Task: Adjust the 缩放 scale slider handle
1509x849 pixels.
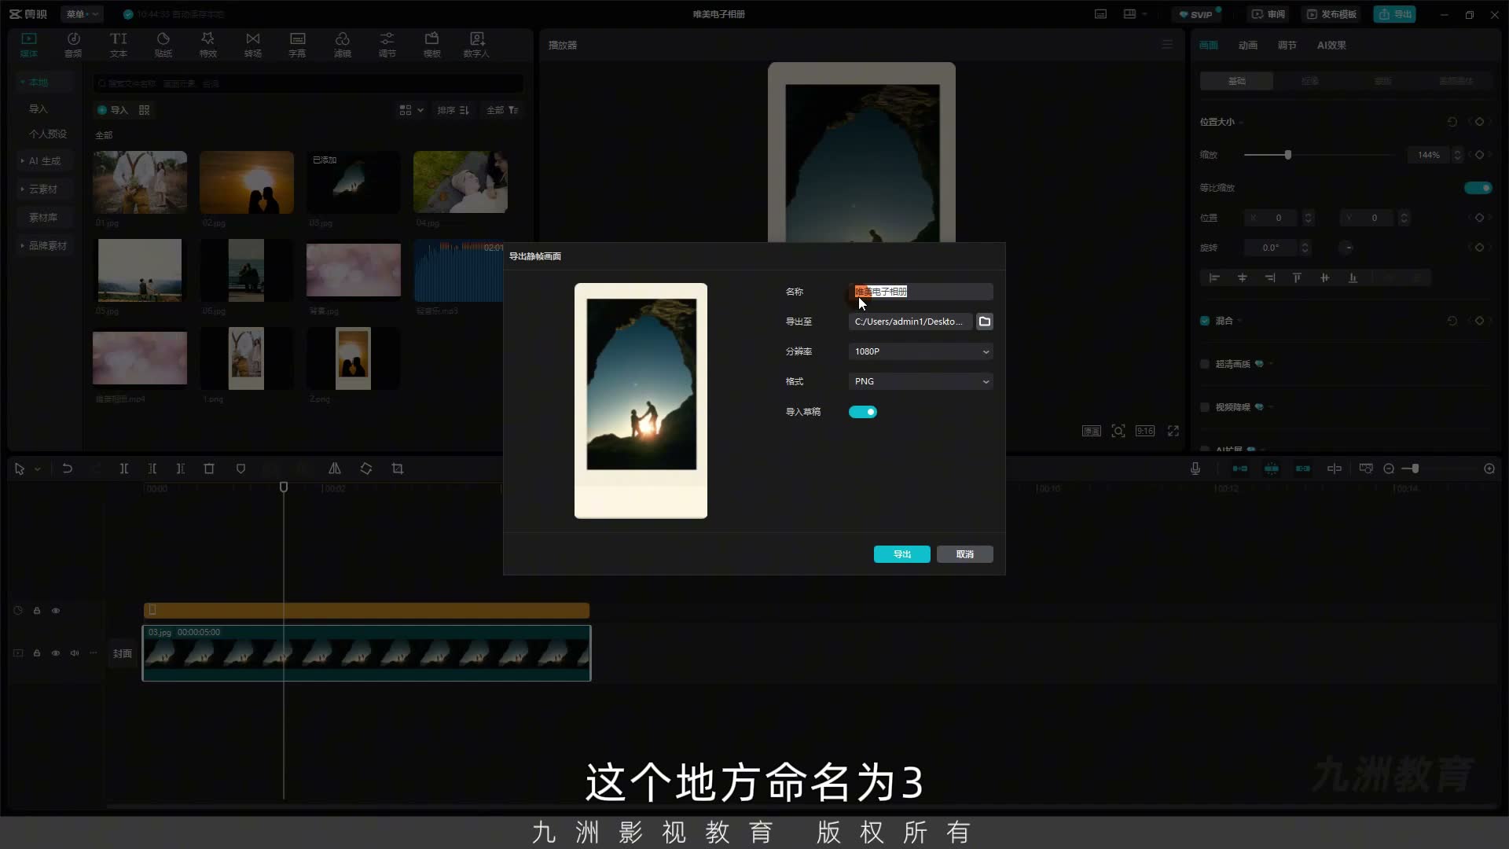Action: click(x=1287, y=155)
